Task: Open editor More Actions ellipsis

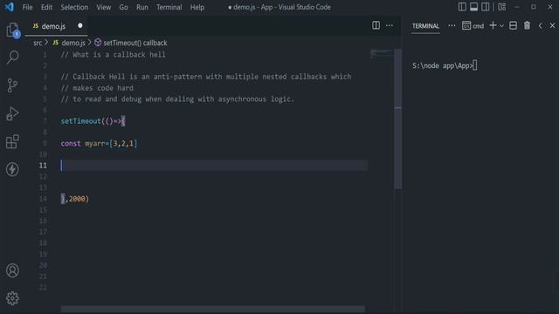Action: click(390, 25)
